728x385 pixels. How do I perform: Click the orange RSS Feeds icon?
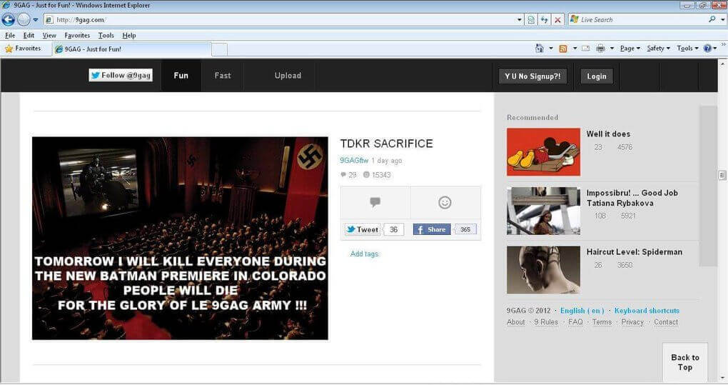point(563,49)
